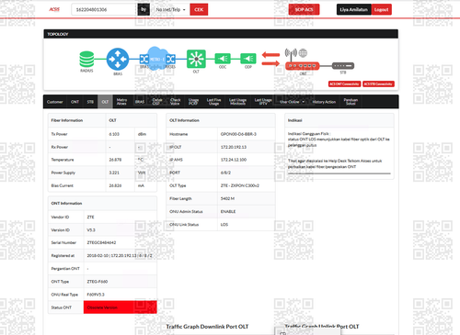Click the ONU Admin Status value ENABLE
The height and width of the screenshot is (335, 460).
[228, 211]
